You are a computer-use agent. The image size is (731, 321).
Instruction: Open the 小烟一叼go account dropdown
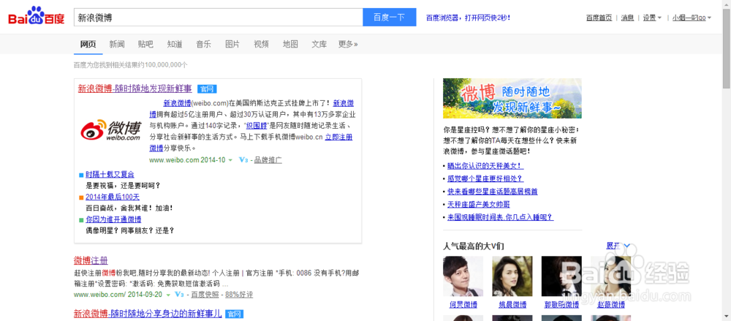coord(692,18)
